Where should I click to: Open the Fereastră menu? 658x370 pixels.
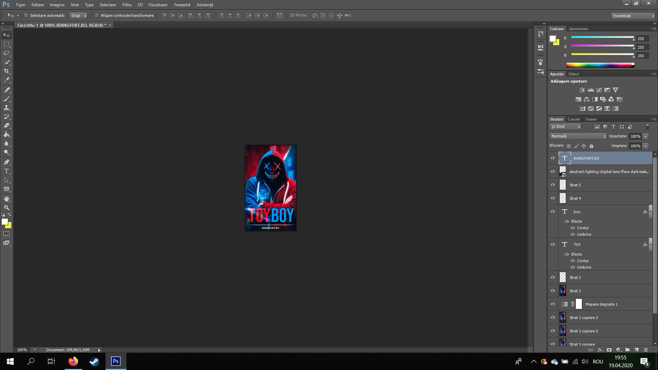click(x=182, y=5)
